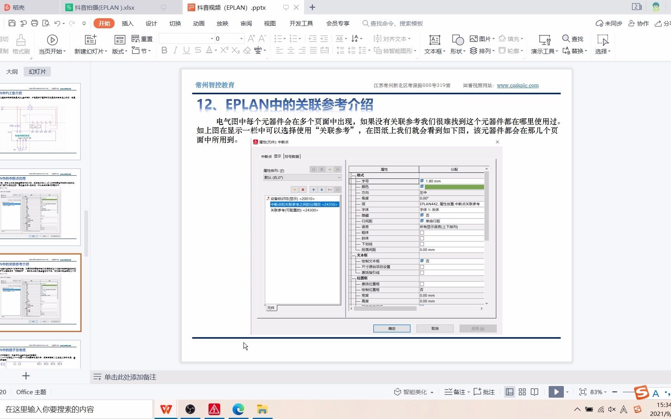Toggle Italic formatting button
Viewport: 671px width, 419px height.
point(176,50)
